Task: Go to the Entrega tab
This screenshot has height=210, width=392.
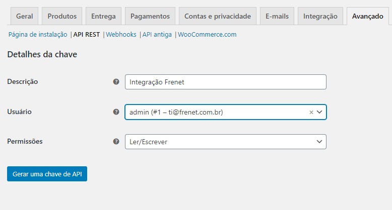Action: coord(103,16)
